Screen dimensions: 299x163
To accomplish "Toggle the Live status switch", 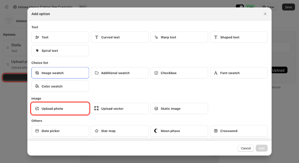I will click(x=240, y=6).
